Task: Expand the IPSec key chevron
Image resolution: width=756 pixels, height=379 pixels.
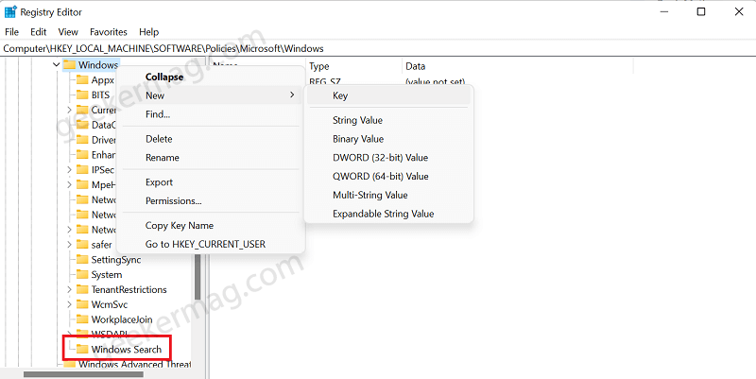Action: pyautogui.click(x=69, y=170)
